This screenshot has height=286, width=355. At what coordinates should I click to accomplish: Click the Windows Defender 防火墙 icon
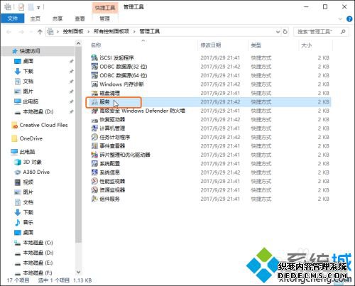coord(94,111)
